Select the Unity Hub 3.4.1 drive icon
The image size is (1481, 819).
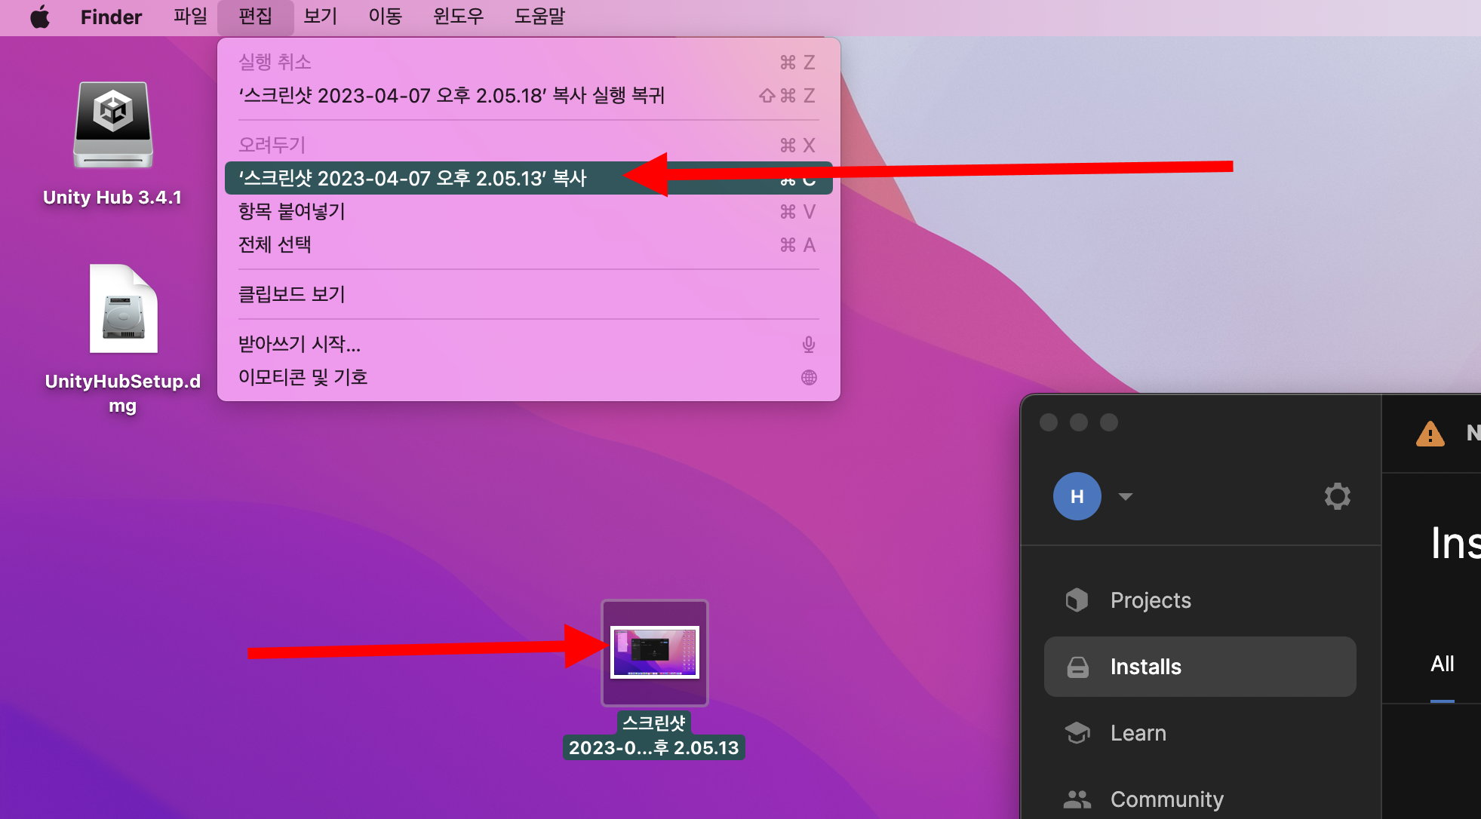tap(113, 124)
